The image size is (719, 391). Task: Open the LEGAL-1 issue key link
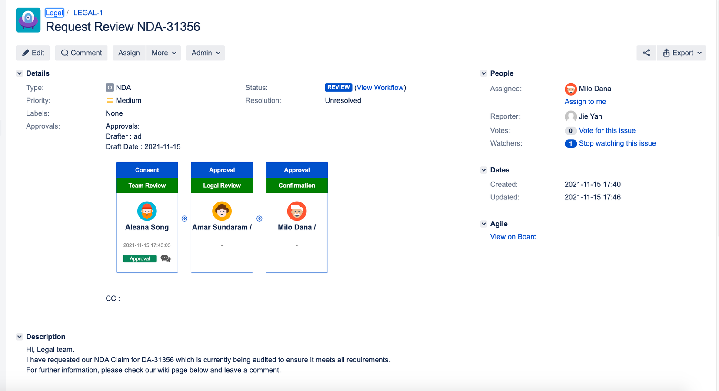pos(88,13)
